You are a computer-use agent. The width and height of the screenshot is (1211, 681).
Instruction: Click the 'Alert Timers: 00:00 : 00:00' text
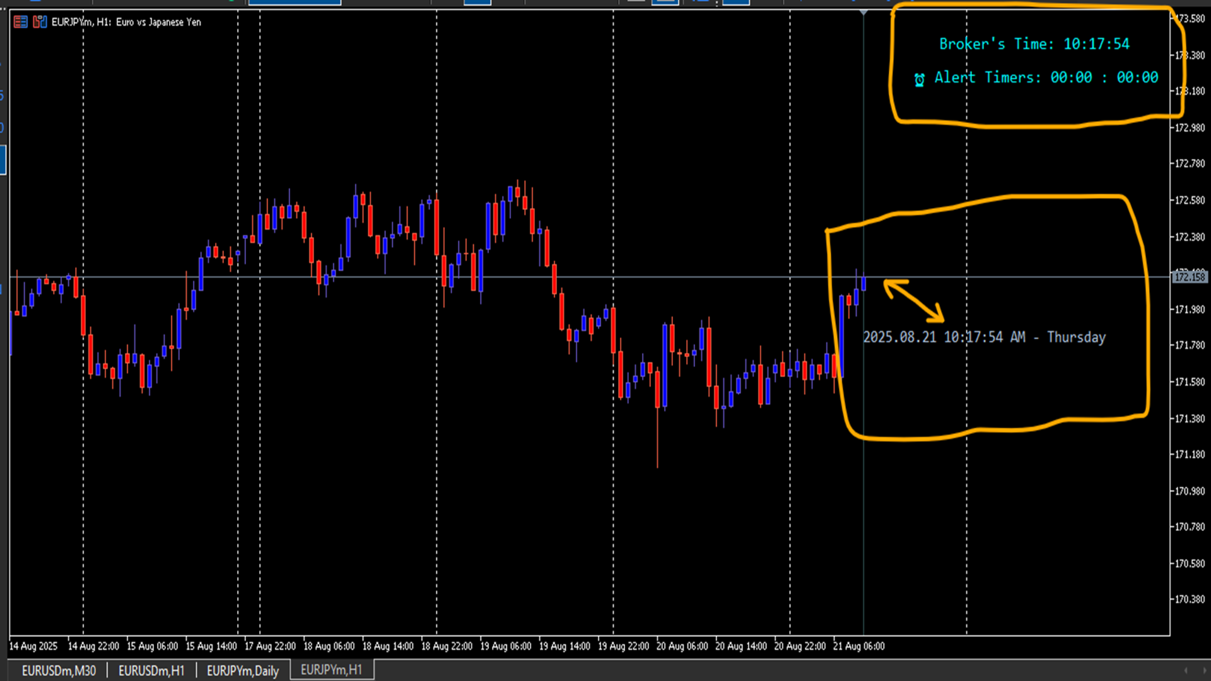coord(1046,78)
